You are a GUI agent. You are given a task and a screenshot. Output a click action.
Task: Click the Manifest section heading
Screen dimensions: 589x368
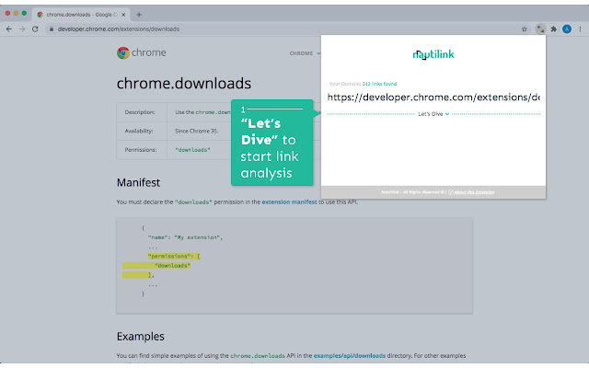pos(138,182)
